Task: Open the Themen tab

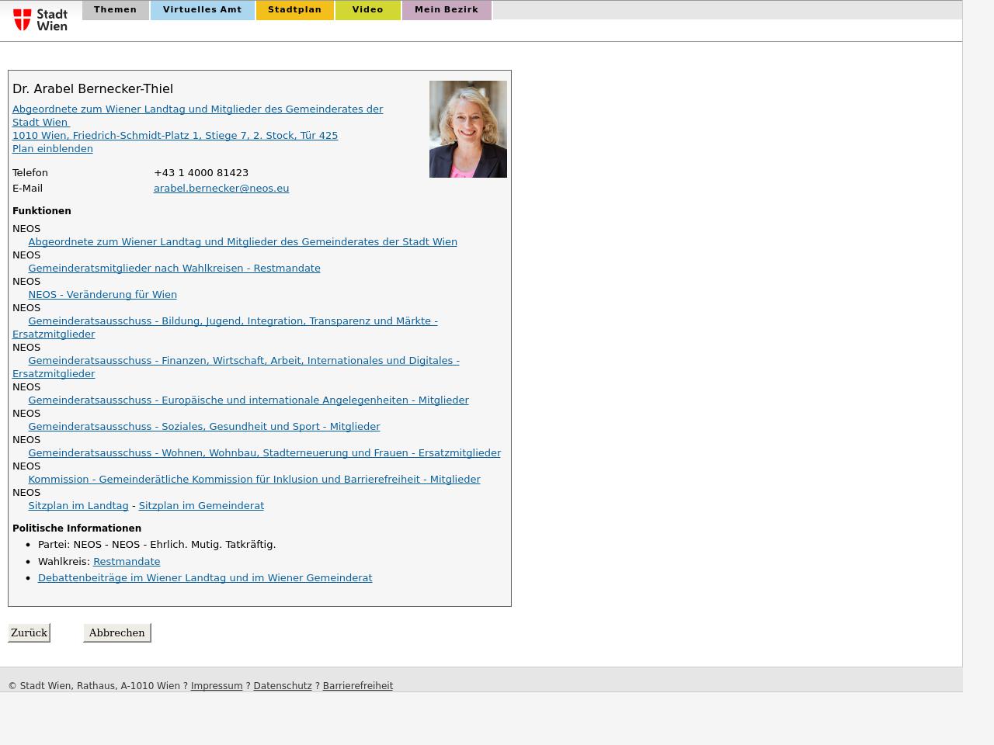Action: click(x=115, y=10)
